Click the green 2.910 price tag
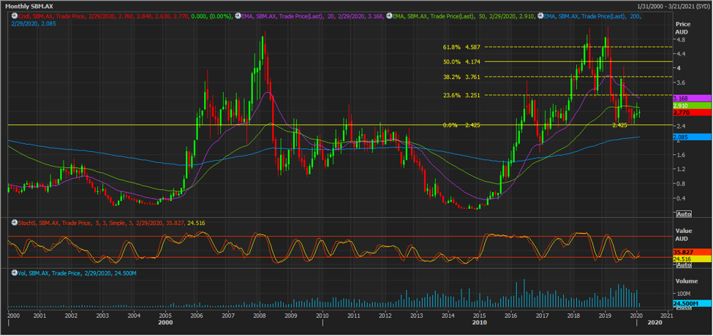This screenshot has width=713, height=336. 692,105
